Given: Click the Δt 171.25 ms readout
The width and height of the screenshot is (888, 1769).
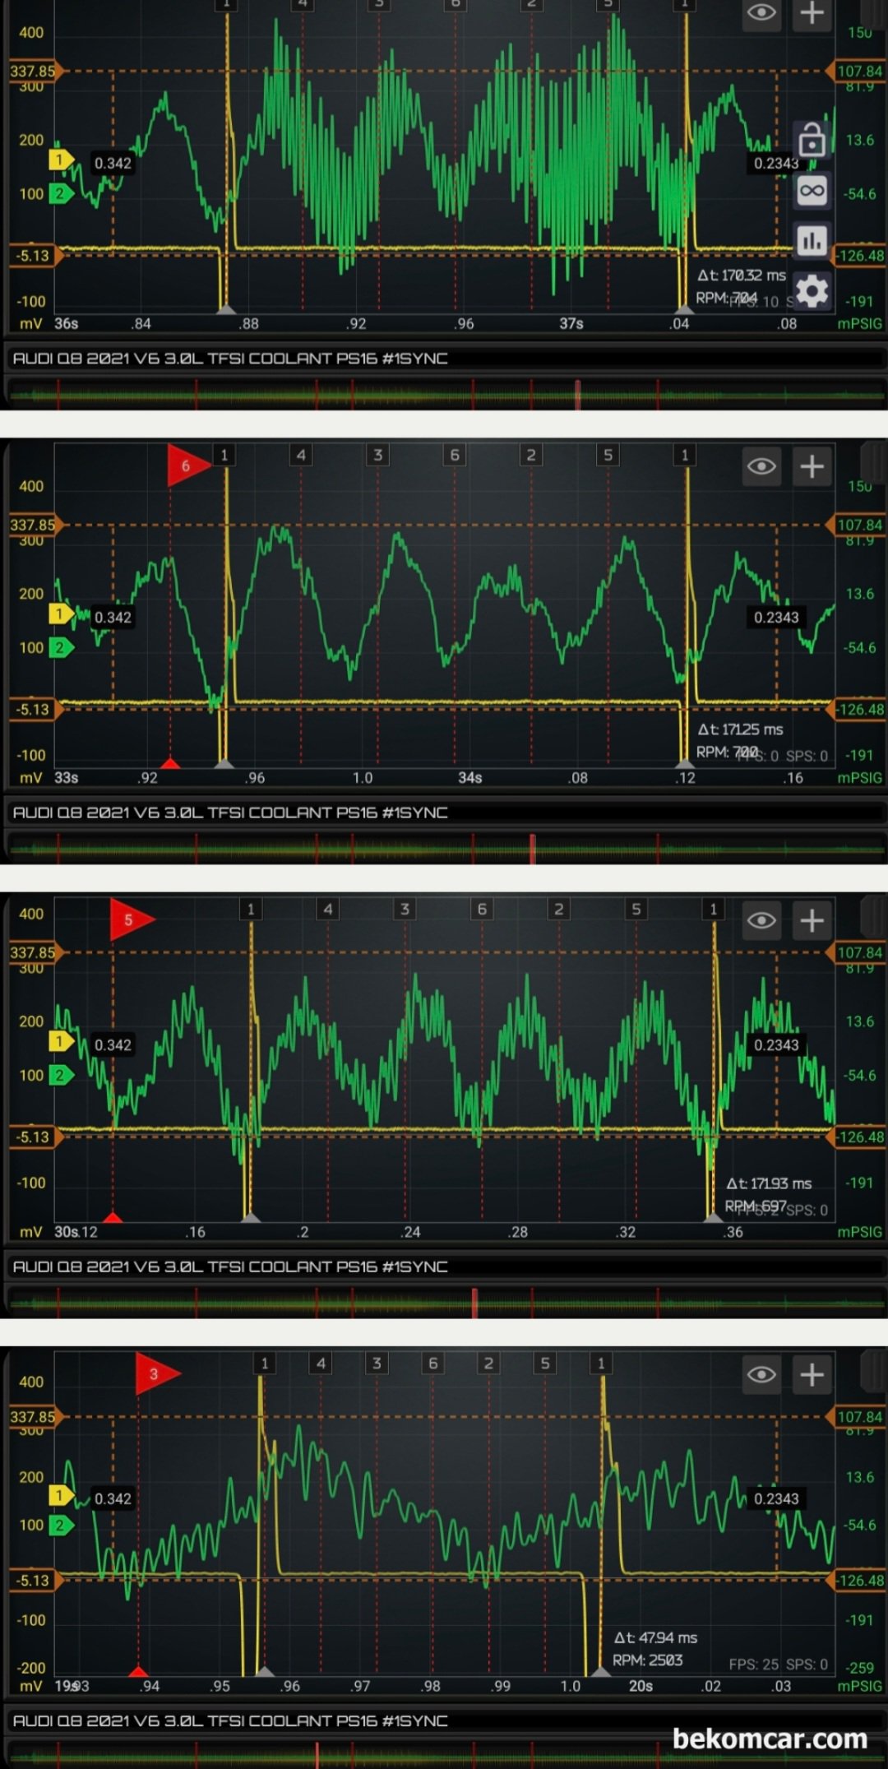Looking at the screenshot, I should (x=740, y=729).
